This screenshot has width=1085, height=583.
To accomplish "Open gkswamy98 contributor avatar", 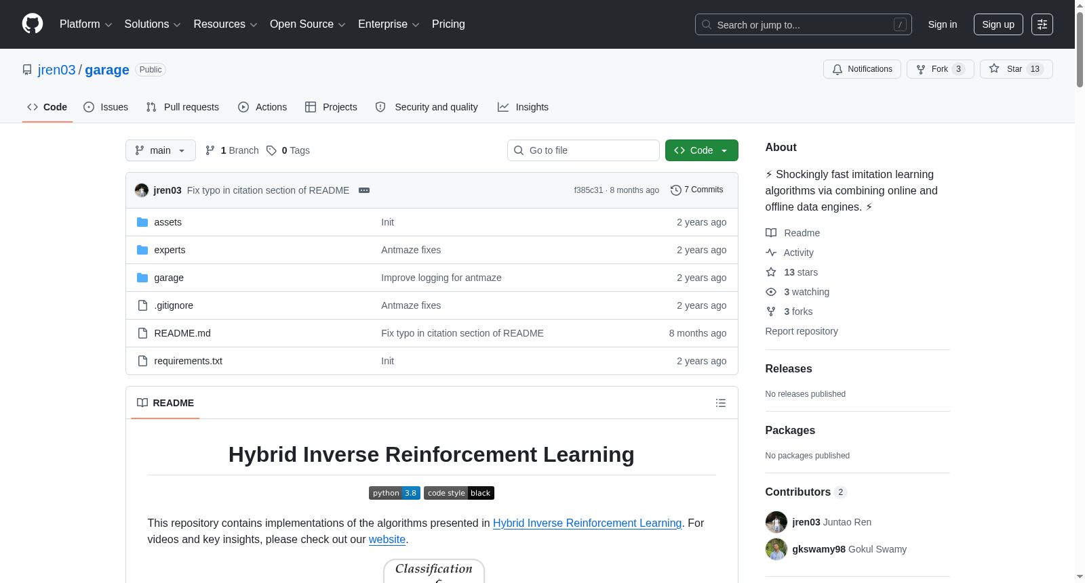I will (x=776, y=549).
